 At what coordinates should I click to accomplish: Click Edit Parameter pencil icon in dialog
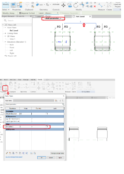pyautogui.click(x=7, y=153)
